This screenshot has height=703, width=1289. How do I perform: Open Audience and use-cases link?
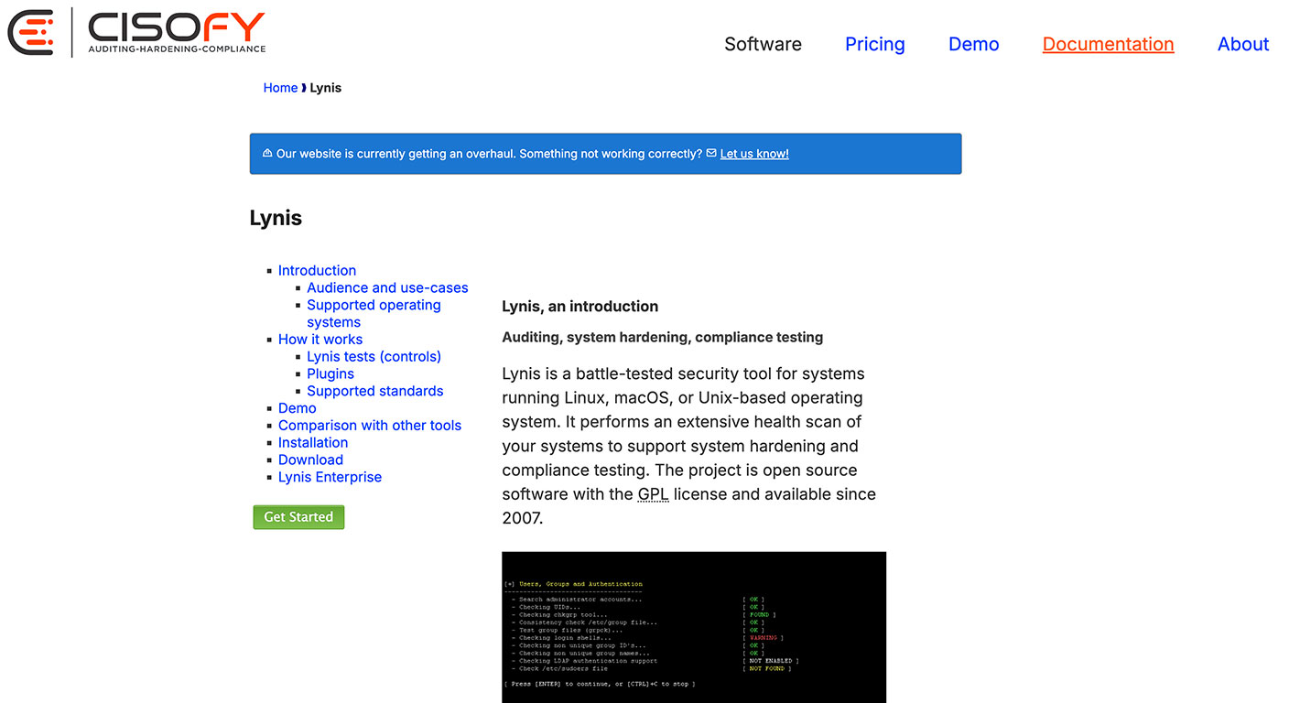coord(387,287)
